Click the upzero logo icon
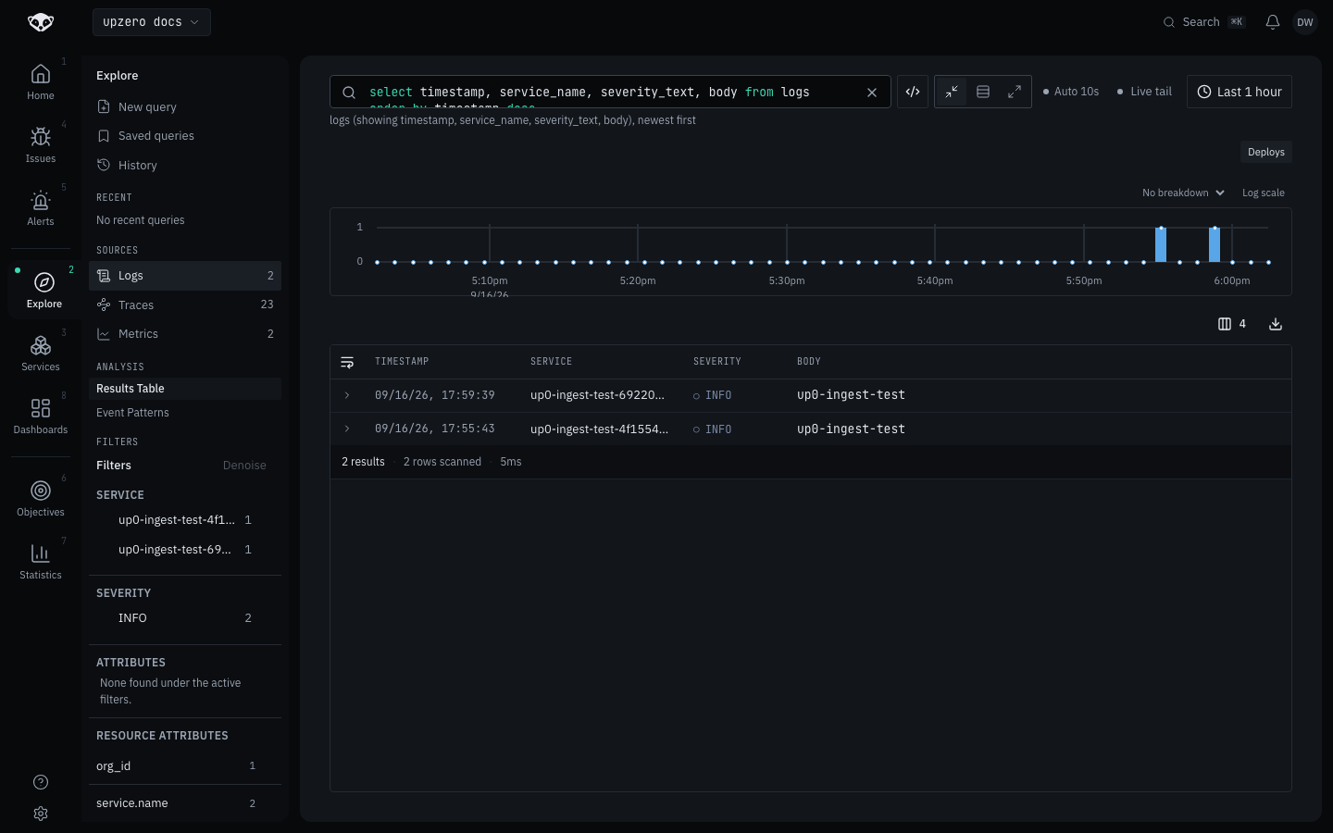 pyautogui.click(x=41, y=22)
